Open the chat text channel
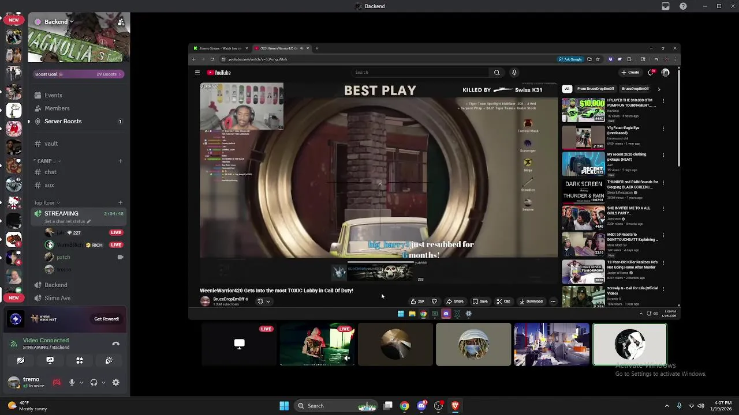Screen dimensions: 739x415 tap(77, 172)
